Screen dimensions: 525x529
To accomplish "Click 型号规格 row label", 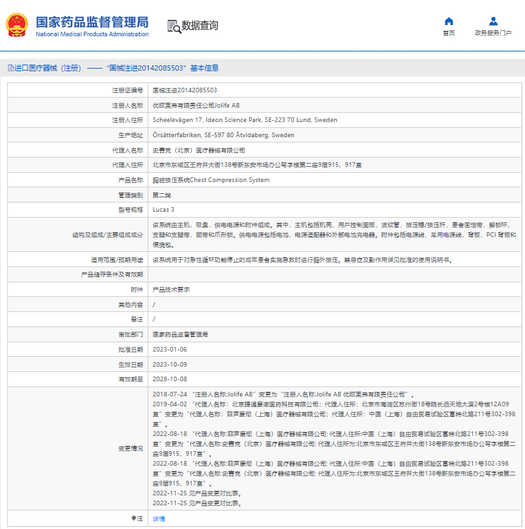I will coord(130,210).
